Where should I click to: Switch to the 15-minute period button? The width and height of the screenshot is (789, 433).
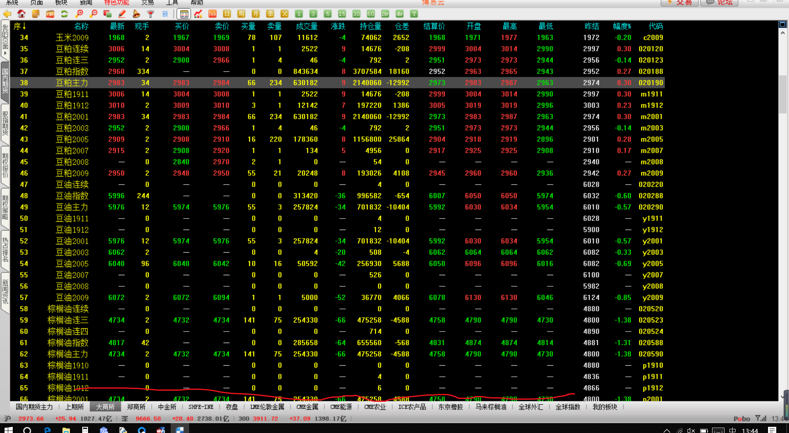[342, 14]
